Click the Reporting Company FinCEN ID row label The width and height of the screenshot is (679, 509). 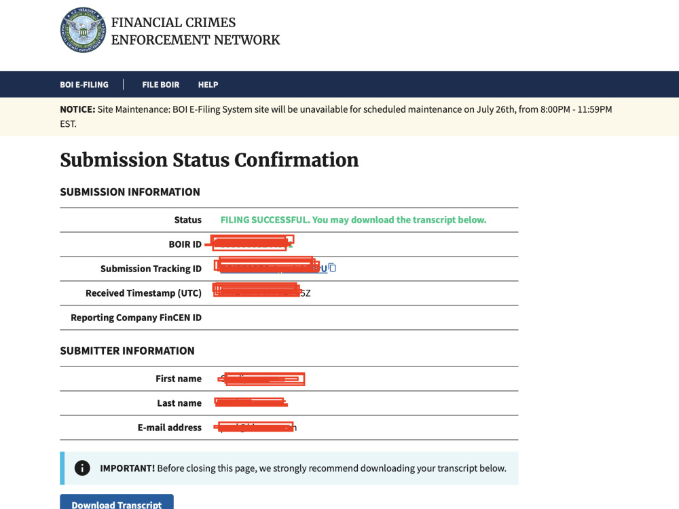point(136,318)
